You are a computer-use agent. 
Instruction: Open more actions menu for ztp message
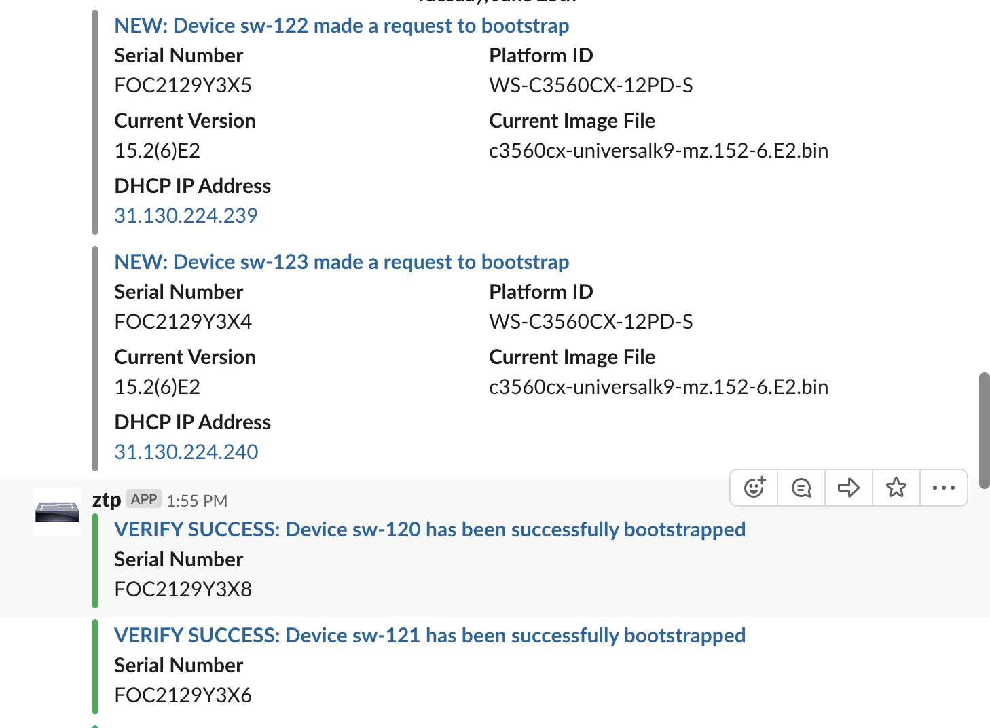click(944, 488)
